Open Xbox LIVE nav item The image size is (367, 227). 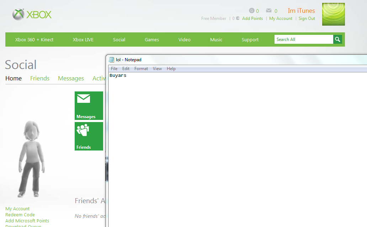pyautogui.click(x=83, y=39)
